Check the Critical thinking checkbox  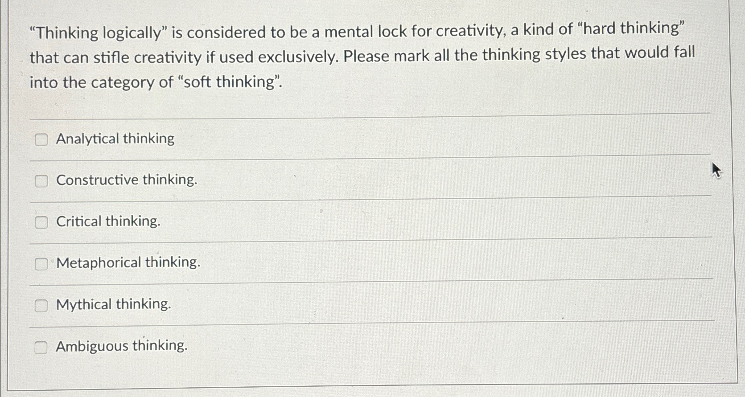click(x=42, y=222)
